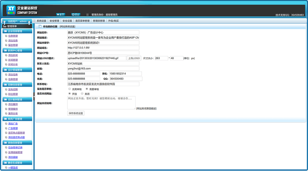Select 需要审核 radio option
The width and height of the screenshot is (308, 171).
coord(87,89)
